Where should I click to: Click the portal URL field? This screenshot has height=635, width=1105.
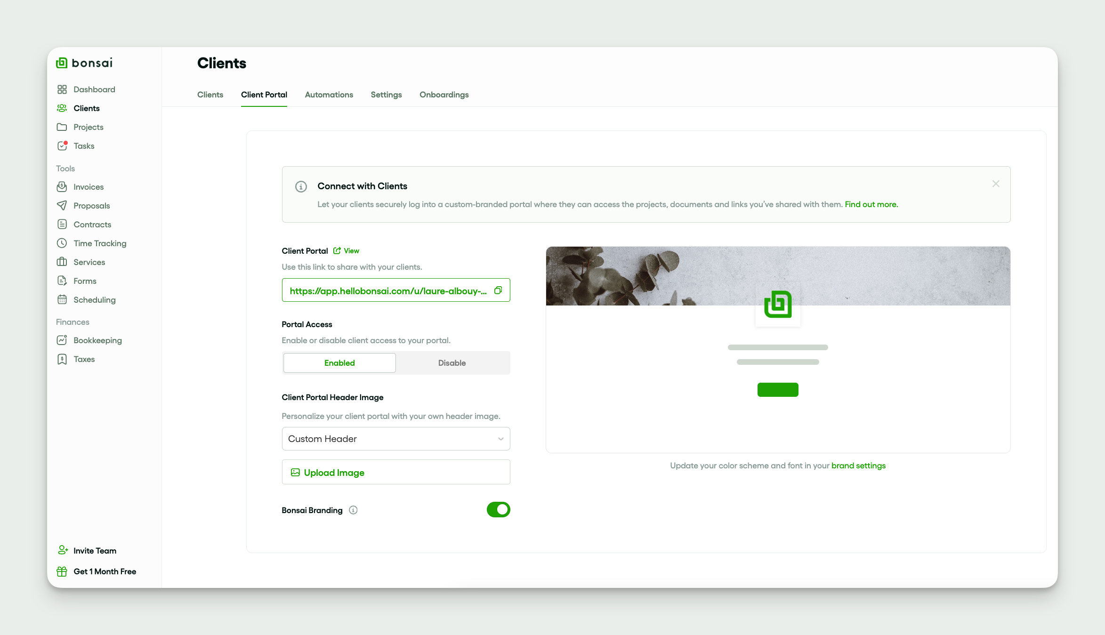click(388, 291)
